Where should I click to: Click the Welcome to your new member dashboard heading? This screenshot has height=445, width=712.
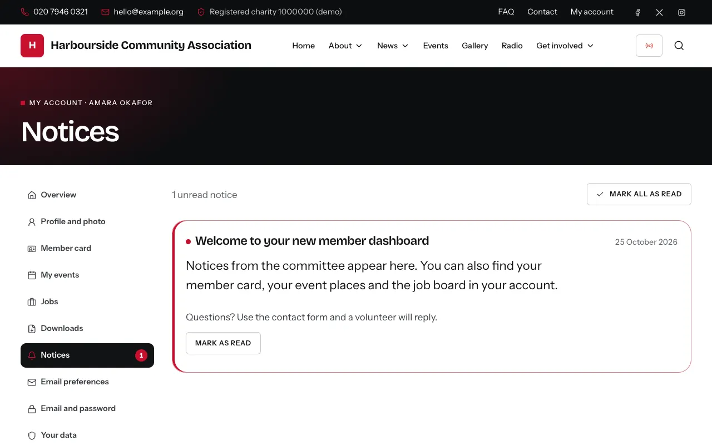(312, 241)
